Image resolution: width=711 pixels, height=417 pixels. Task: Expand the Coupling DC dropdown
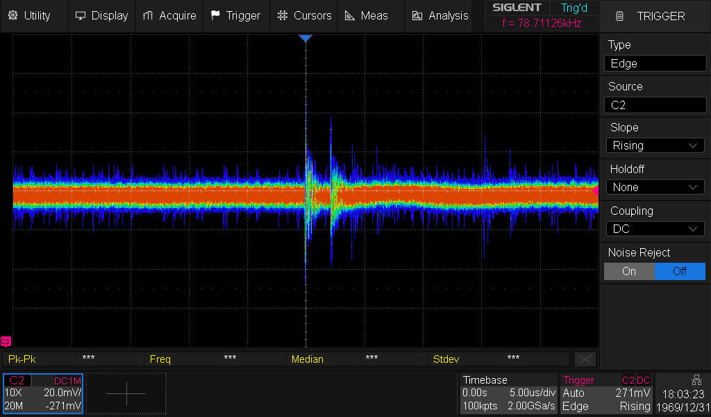[655, 229]
